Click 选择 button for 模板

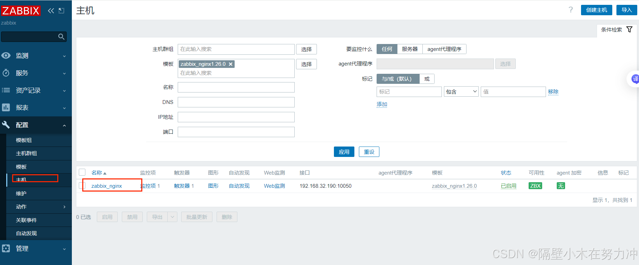306,64
